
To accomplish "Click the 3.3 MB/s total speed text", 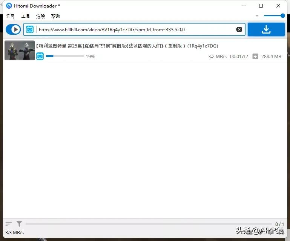I will tap(14, 232).
